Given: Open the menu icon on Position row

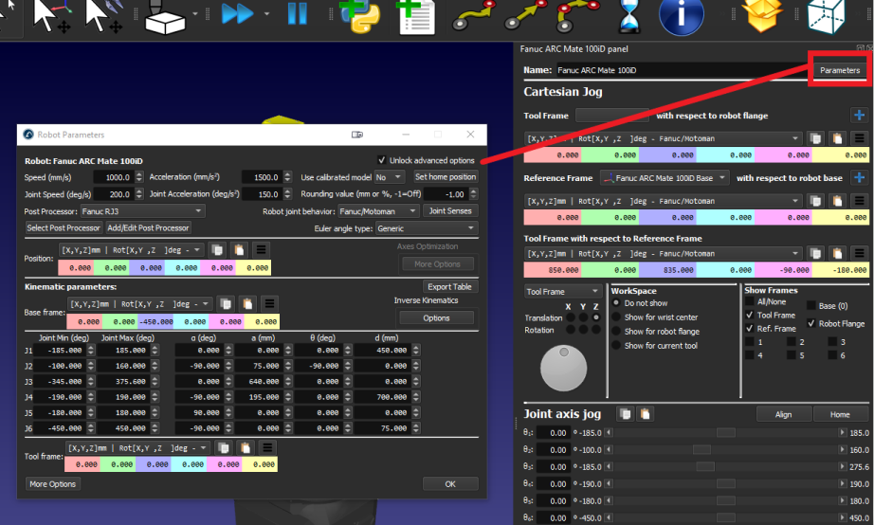Looking at the screenshot, I should pos(262,250).
